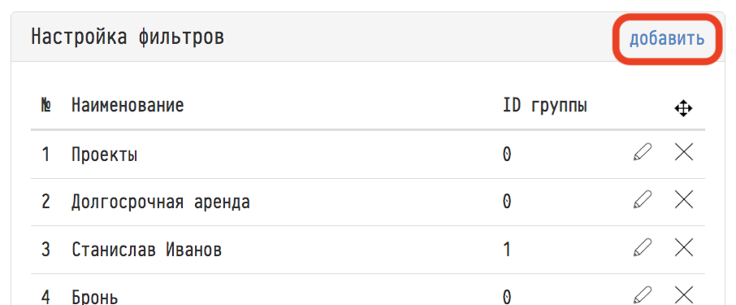Click the move arrows icon in header
Image resolution: width=736 pixels, height=305 pixels.
click(683, 109)
